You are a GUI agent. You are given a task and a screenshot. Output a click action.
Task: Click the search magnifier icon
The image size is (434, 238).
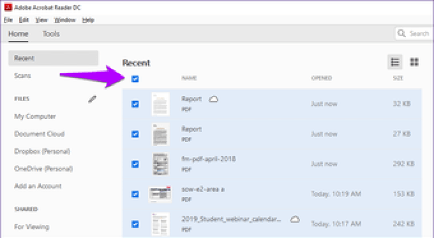tap(401, 34)
